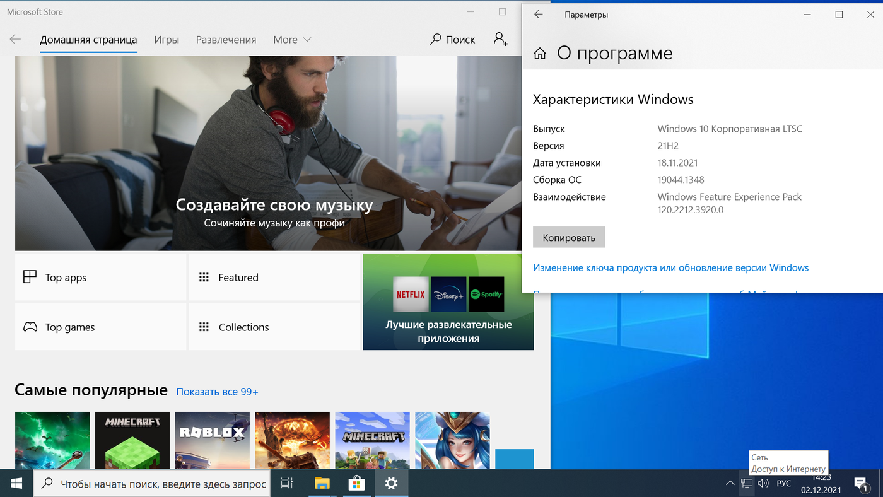The height and width of the screenshot is (497, 883).
Task: Open the volume speaker tray icon
Action: [x=763, y=483]
